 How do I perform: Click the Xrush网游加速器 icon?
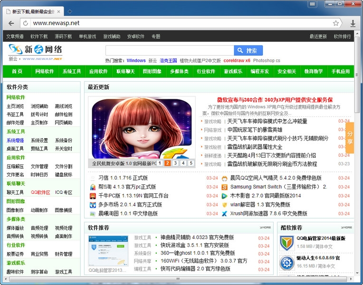[x=224, y=213]
